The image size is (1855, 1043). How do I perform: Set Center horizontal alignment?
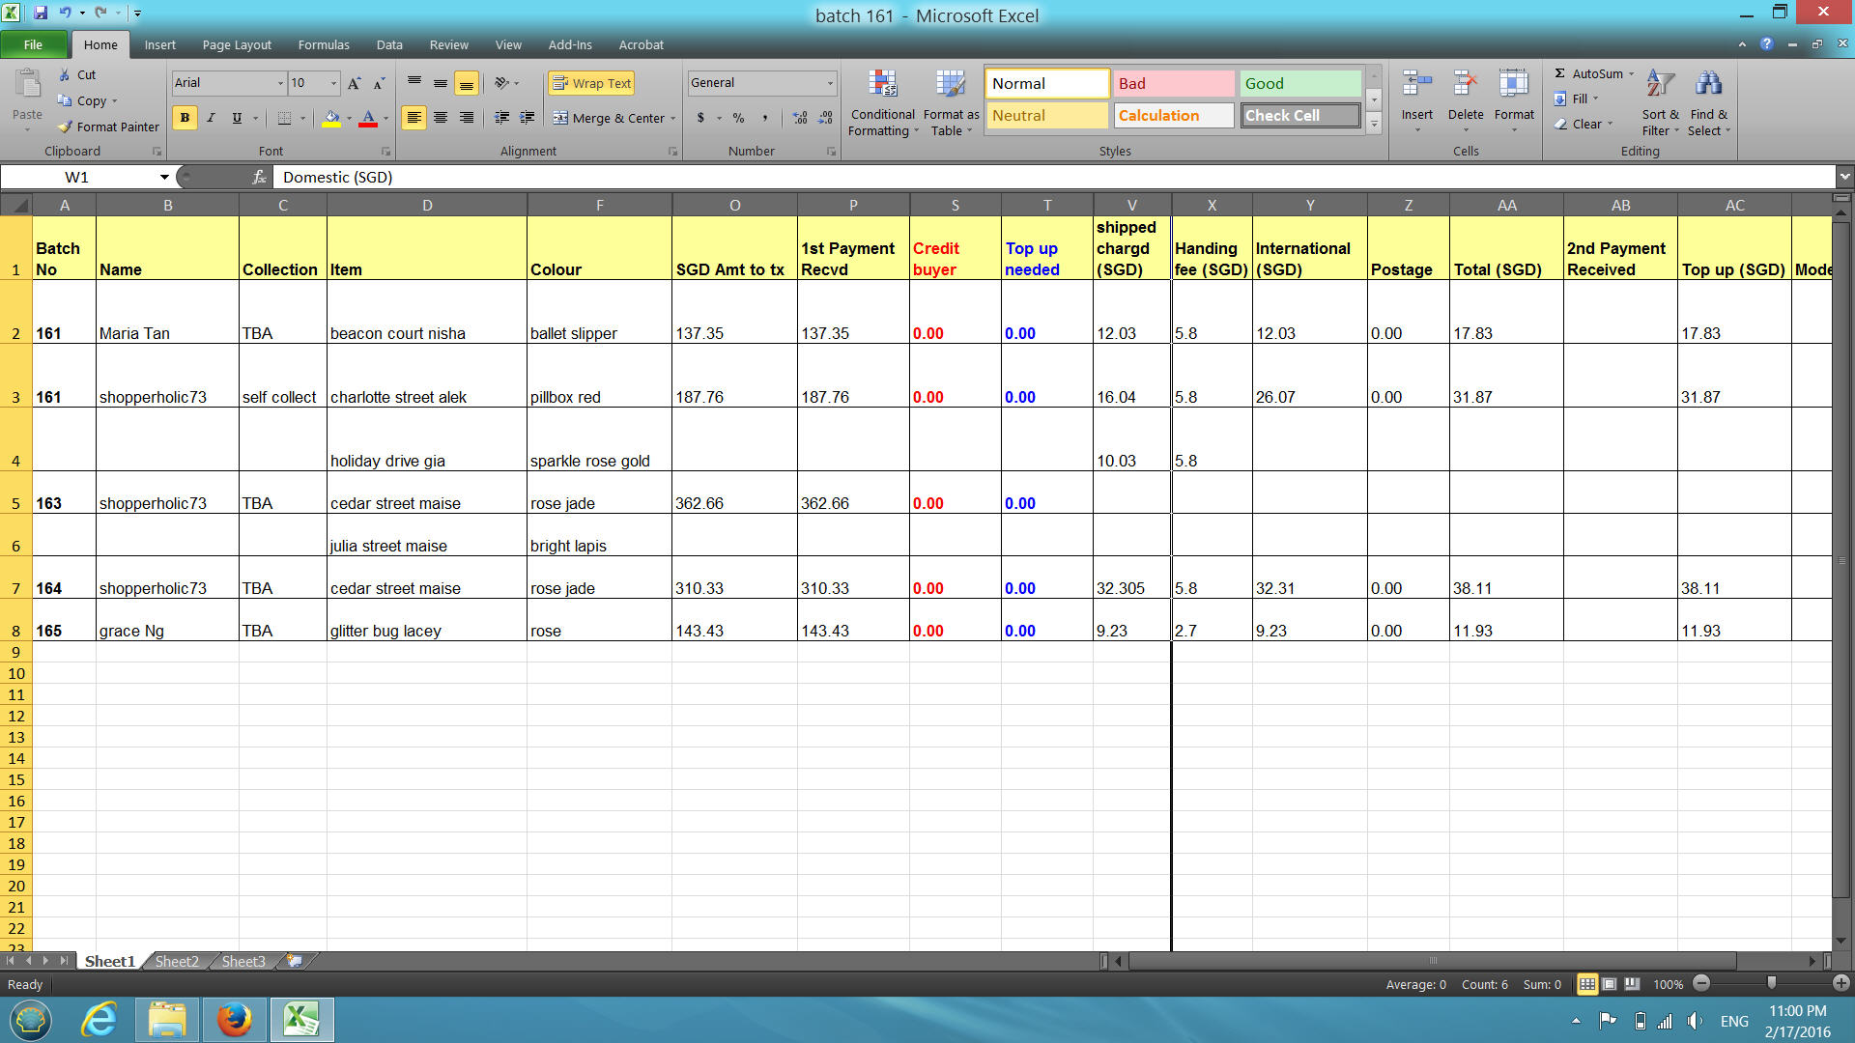tap(441, 118)
